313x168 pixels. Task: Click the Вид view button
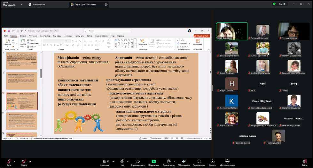(x=280, y=4)
